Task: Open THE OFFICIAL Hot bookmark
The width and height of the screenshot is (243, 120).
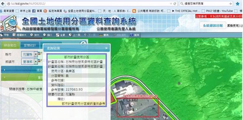Action: click(184, 11)
